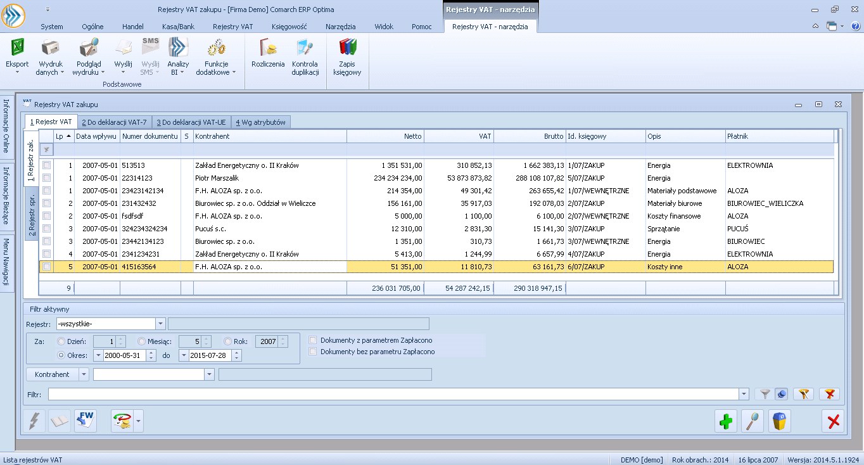864x465 pixels.
Task: Click the grid filter row icon
Action: [46, 150]
